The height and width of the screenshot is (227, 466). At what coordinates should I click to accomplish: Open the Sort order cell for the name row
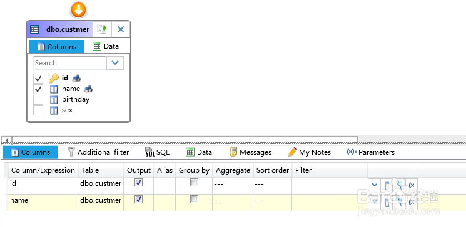tap(273, 203)
